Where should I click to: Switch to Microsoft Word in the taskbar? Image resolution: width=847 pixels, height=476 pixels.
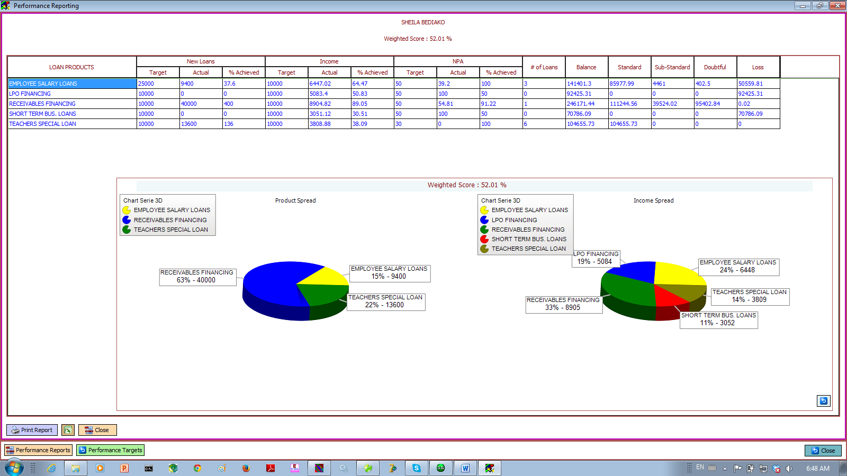coord(465,468)
